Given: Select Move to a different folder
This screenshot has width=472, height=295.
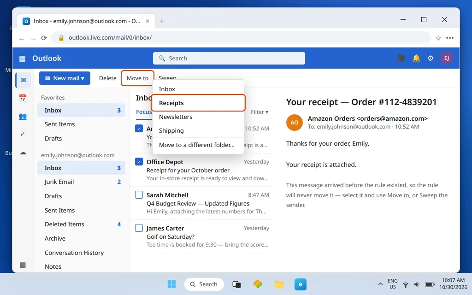Looking at the screenshot, I should point(198,145).
